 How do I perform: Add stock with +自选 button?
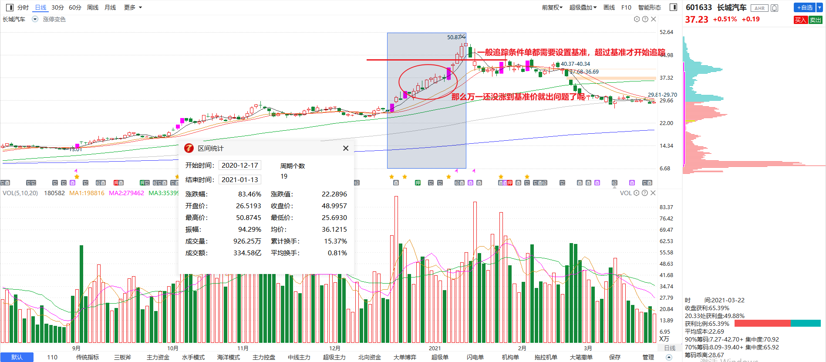click(805, 7)
